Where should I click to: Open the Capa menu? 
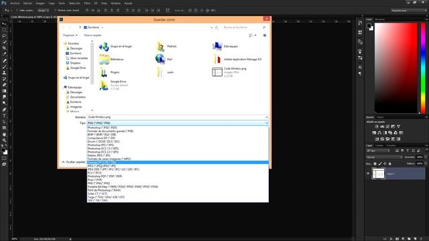point(52,3)
